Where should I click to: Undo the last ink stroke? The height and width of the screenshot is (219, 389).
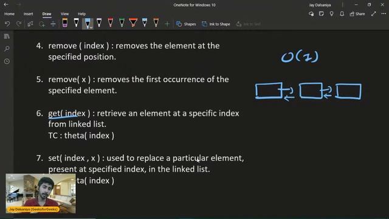[7, 24]
